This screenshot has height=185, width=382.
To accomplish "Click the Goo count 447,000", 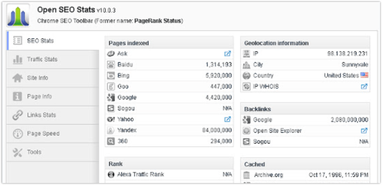I will 221,87.
